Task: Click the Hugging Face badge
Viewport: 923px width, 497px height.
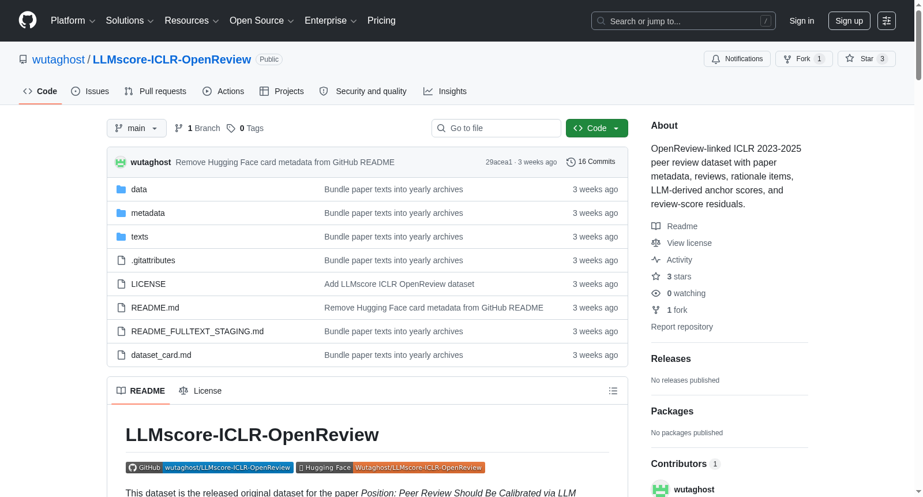Action: (x=391, y=468)
